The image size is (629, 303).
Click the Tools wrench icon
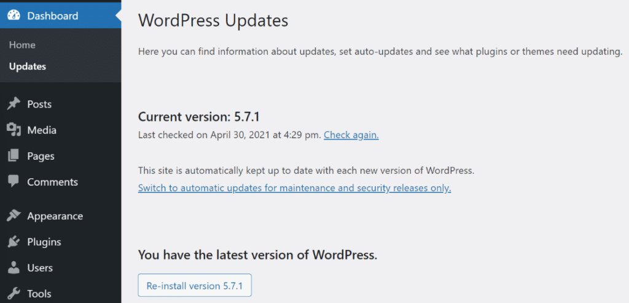pyautogui.click(x=14, y=294)
